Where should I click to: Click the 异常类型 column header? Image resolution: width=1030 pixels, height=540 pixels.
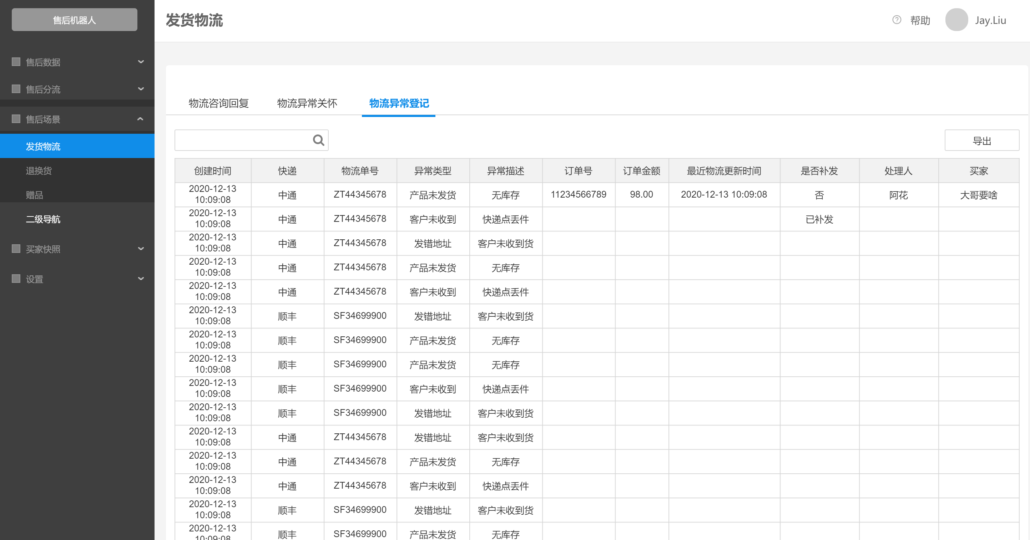coord(433,171)
